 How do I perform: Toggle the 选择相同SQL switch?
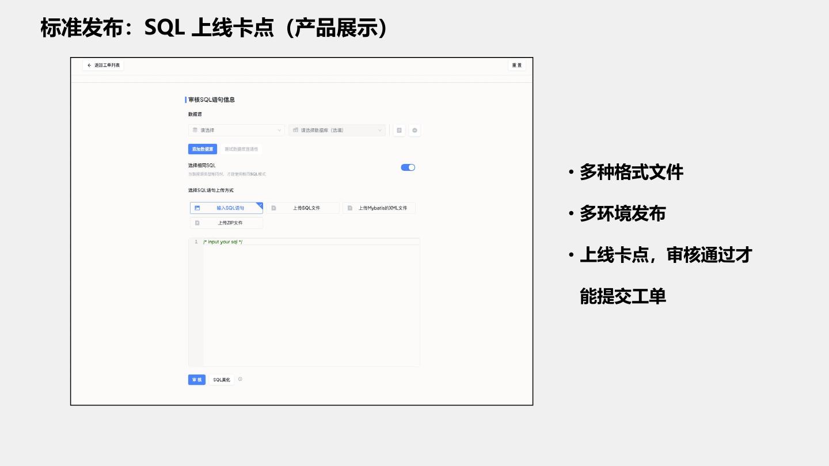coord(408,167)
